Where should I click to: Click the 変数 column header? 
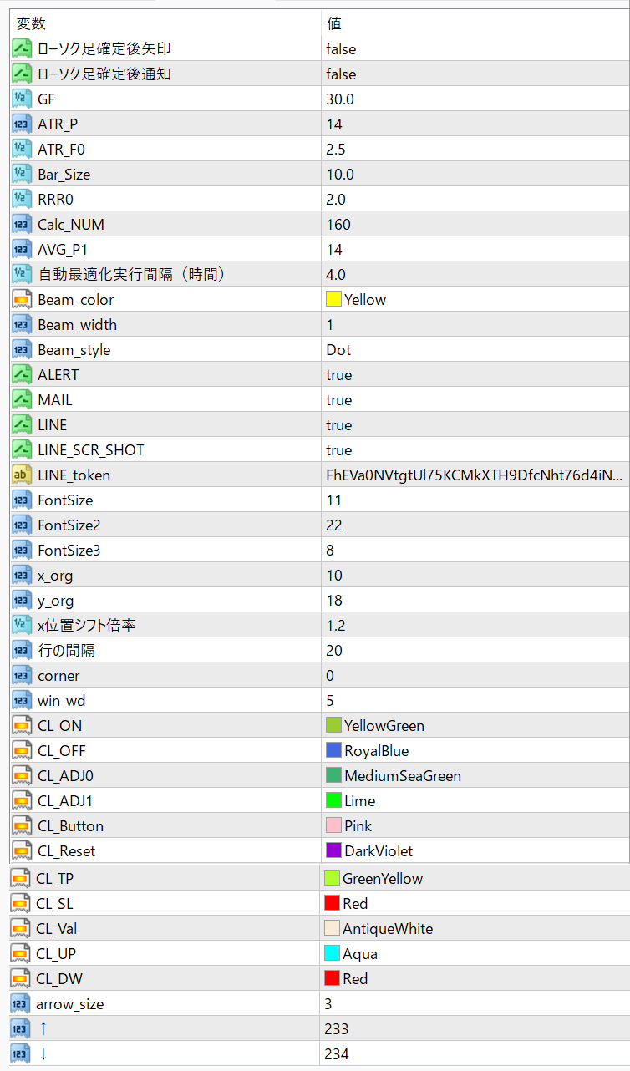30,24
